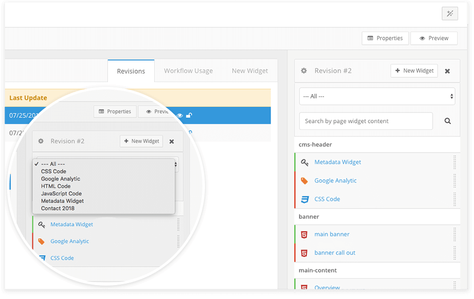Select 'Contact 2018' in the open dropdown list

(x=58, y=208)
